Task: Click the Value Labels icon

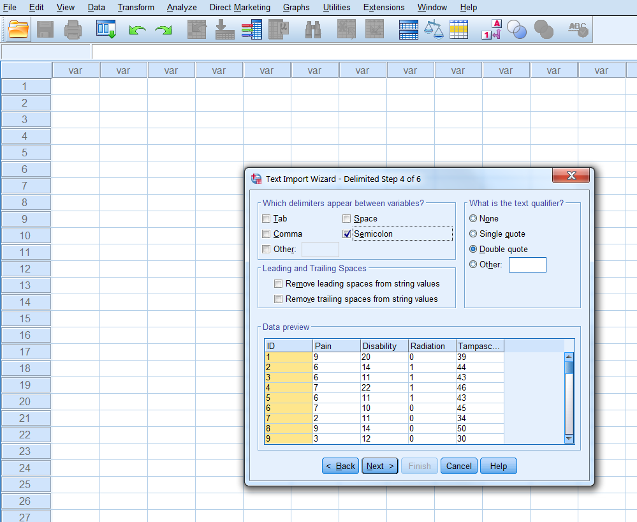Action: 491,30
